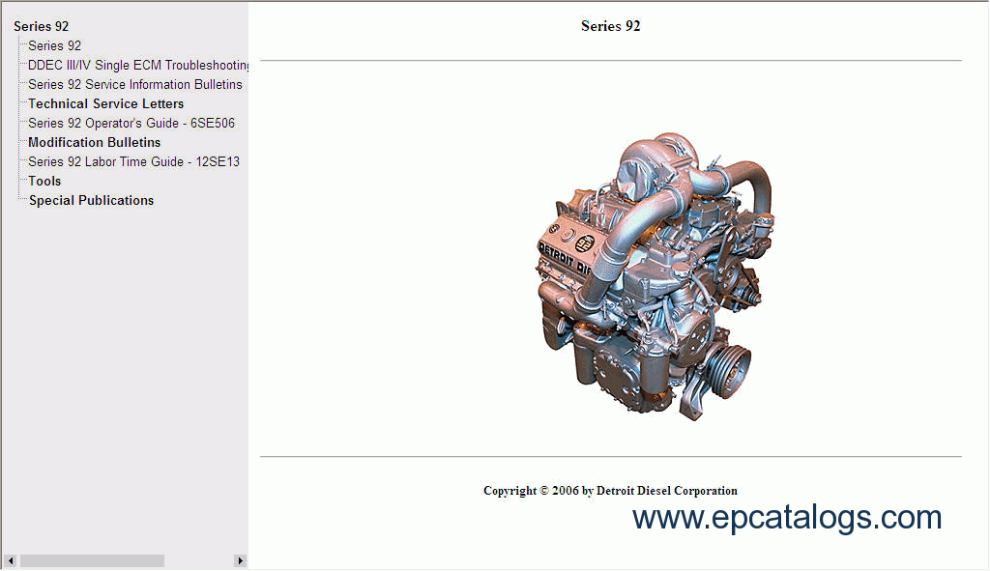Click the right scroll arrow of sidebar
This screenshot has width=990, height=571.
click(x=240, y=561)
